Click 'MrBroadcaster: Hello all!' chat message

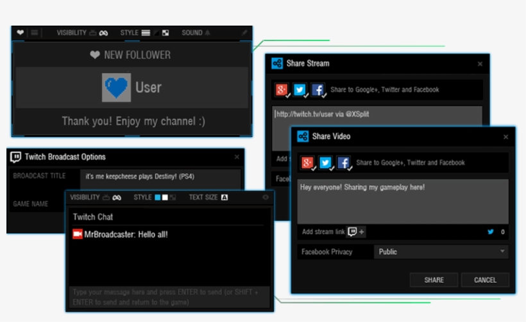click(126, 234)
